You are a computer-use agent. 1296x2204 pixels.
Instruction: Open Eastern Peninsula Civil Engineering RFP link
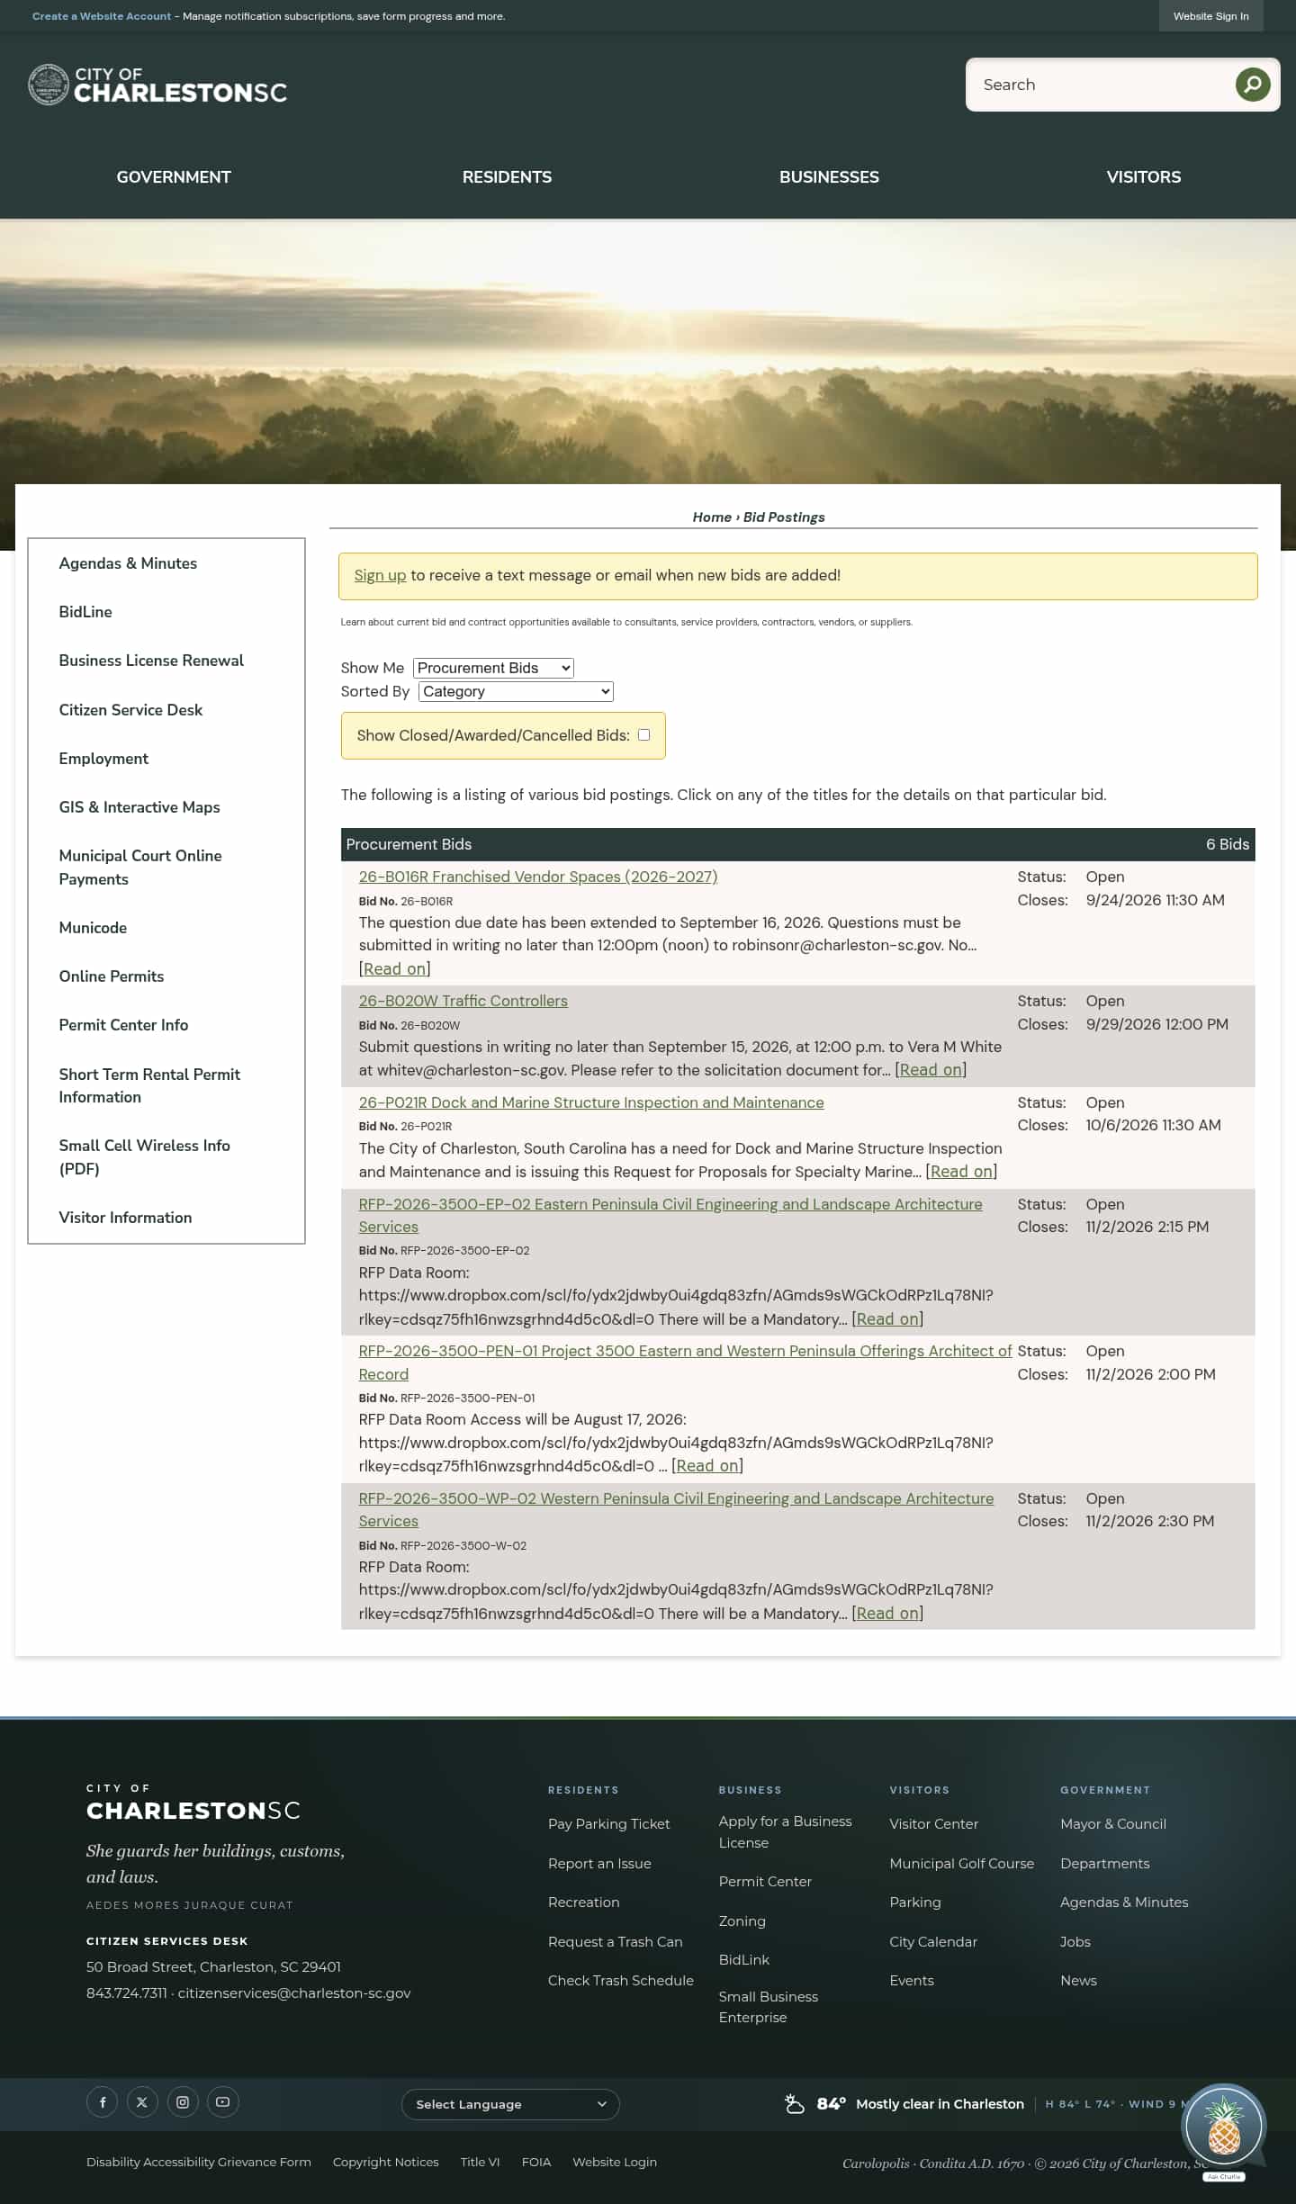pyautogui.click(x=670, y=1216)
